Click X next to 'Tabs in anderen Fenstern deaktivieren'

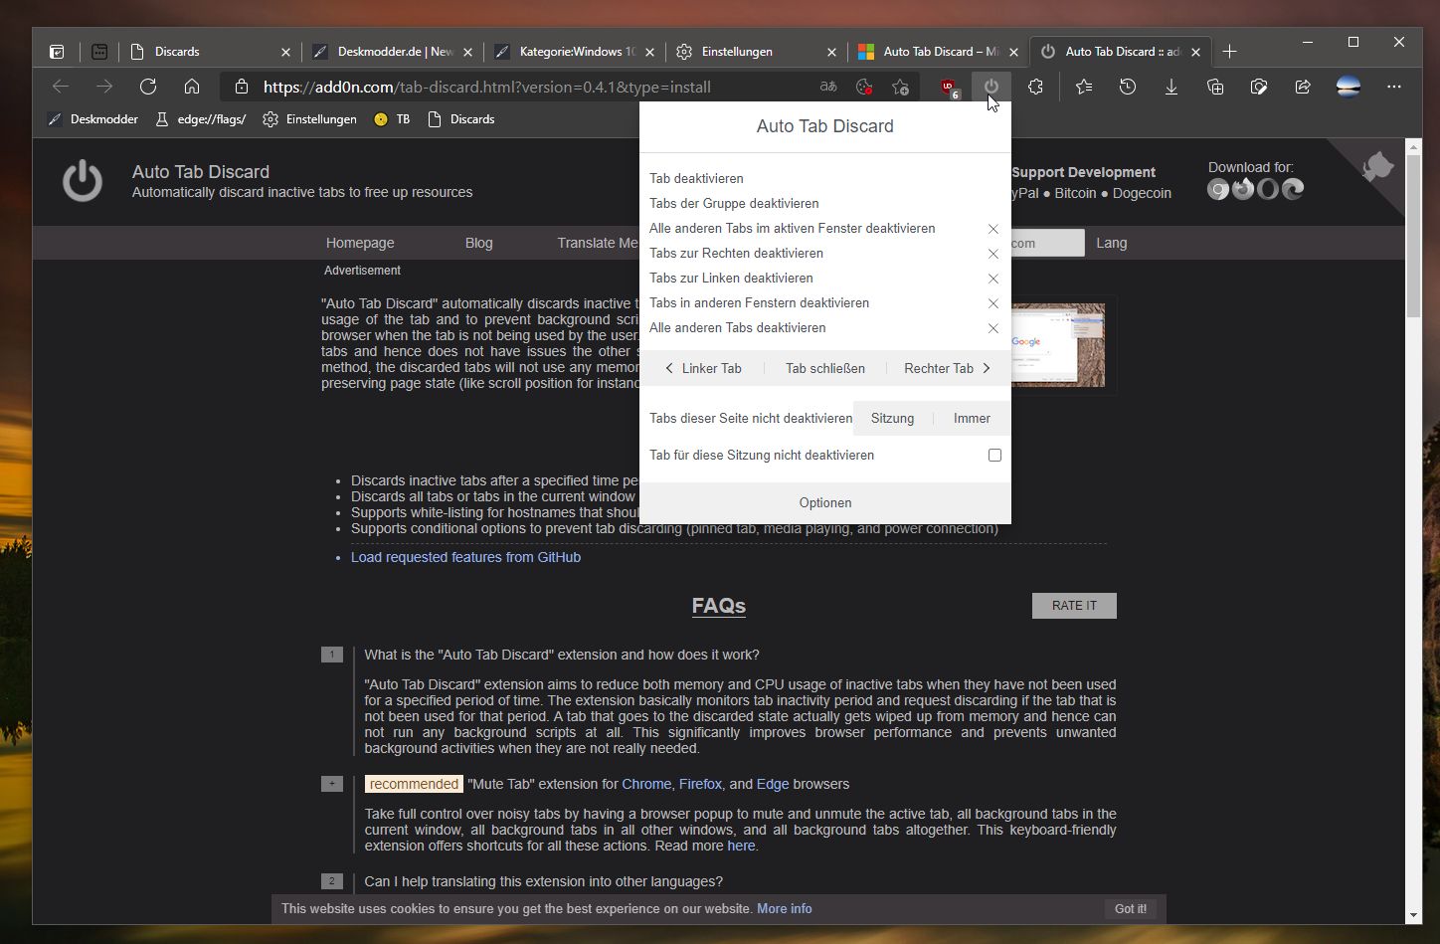(x=992, y=303)
